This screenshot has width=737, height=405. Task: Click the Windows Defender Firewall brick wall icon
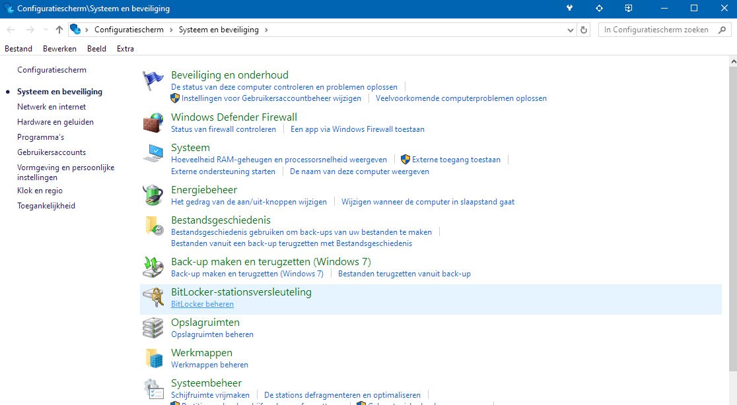[153, 123]
